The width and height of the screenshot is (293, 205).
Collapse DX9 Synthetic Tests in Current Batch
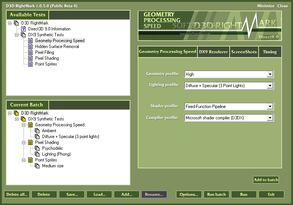pos(16,119)
